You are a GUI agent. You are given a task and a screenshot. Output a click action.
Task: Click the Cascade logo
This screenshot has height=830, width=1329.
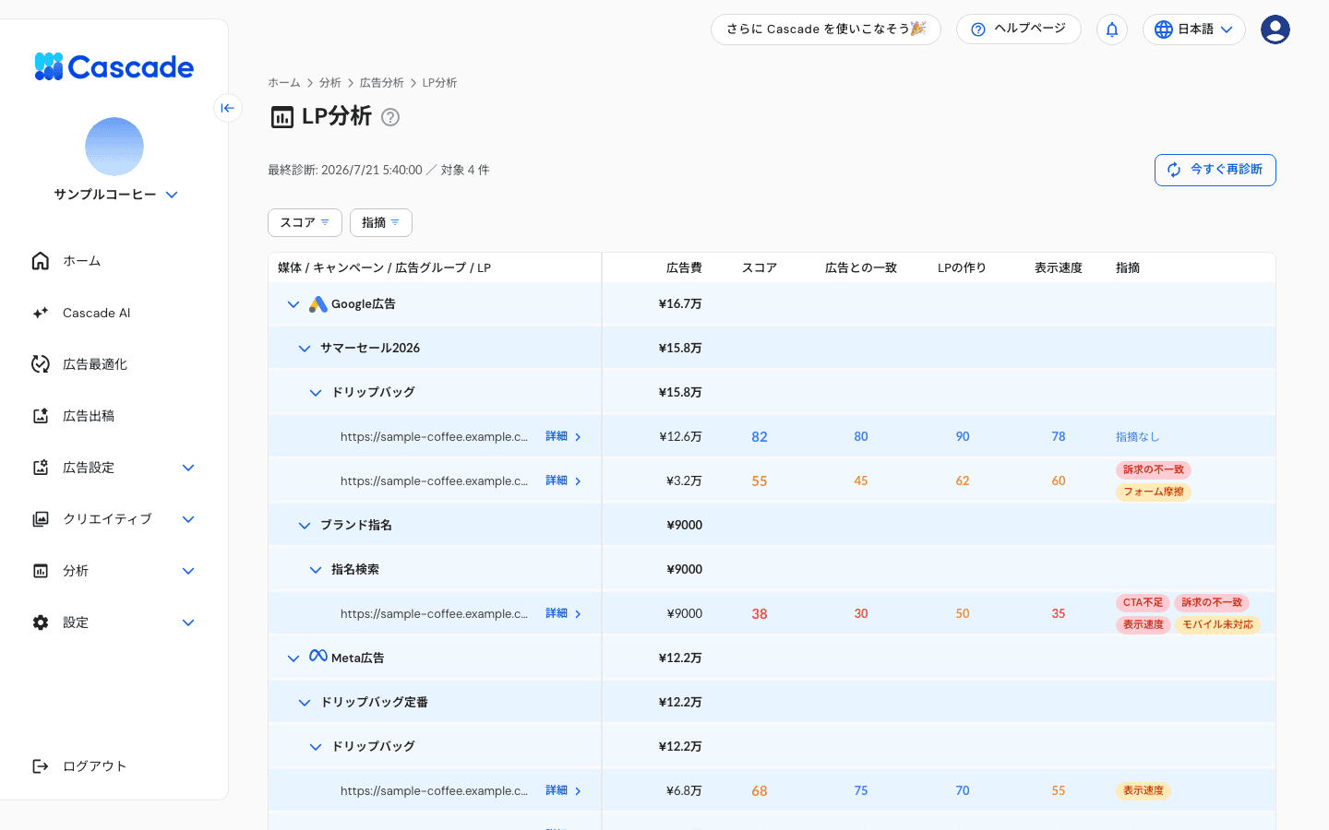tap(114, 66)
